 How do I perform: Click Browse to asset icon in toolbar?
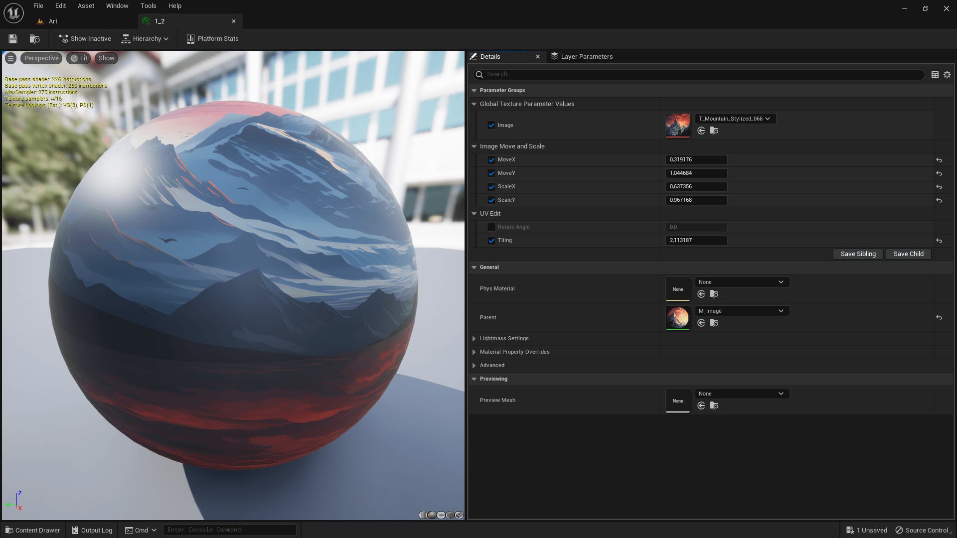(34, 39)
